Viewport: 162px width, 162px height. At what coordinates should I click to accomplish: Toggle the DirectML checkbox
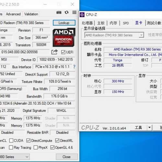(57, 141)
